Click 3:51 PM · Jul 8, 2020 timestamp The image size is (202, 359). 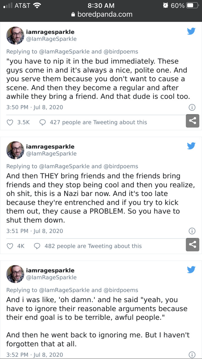(35, 231)
